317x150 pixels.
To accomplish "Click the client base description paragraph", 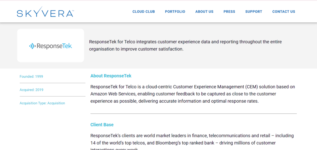I will coord(192,142).
